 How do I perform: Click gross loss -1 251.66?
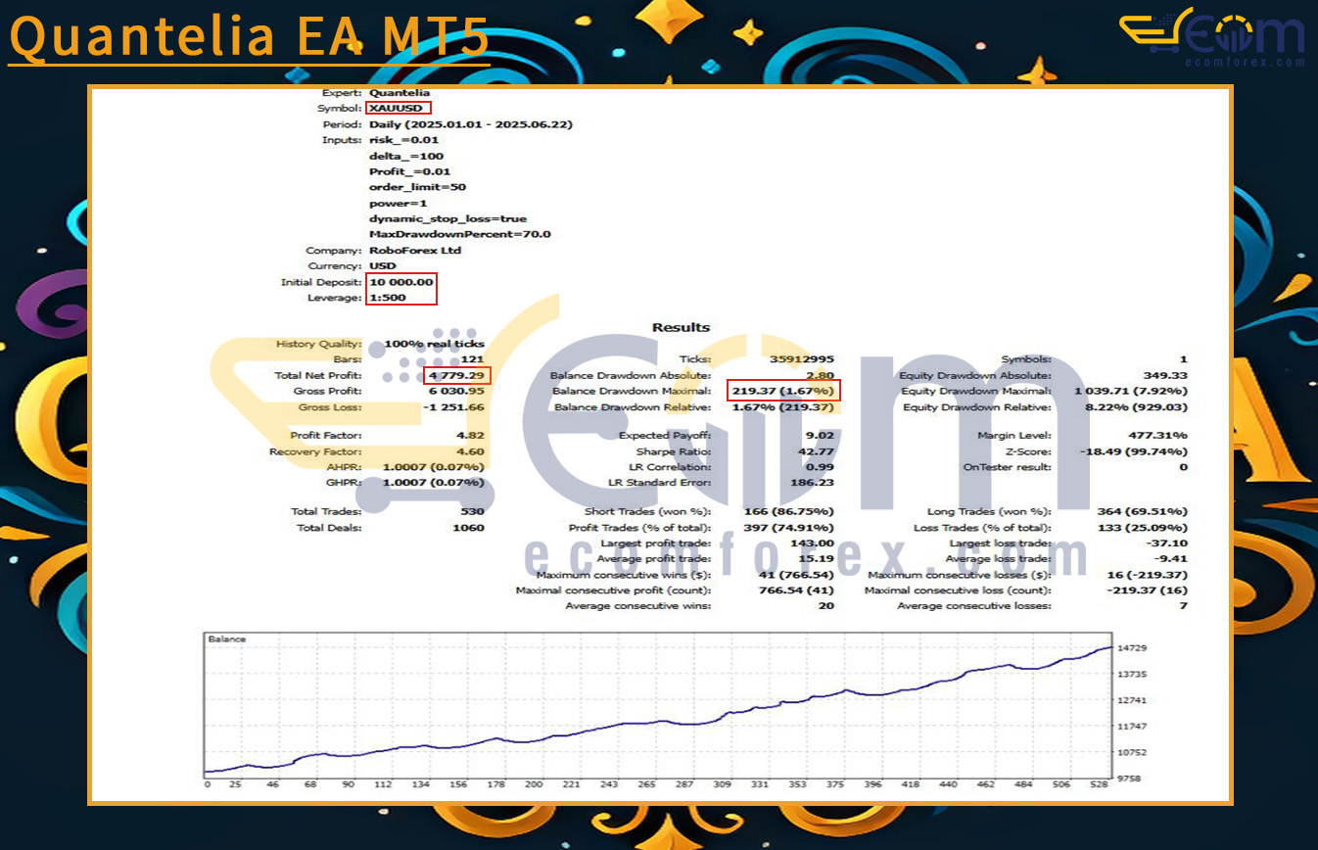point(453,406)
